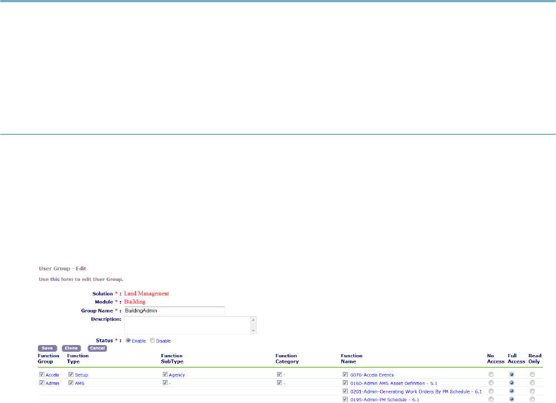
Task: Toggle the Admin function group checkbox
Action: [x=42, y=383]
